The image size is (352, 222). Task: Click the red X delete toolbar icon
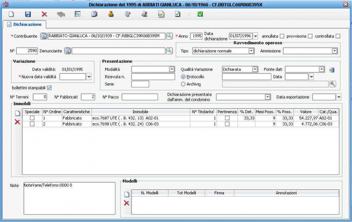pos(44,14)
